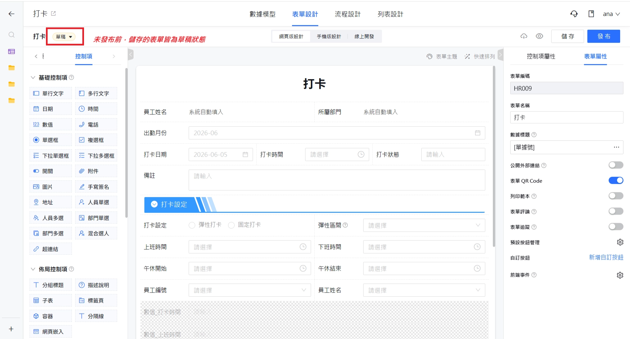Click the cloud upload icon
This screenshot has width=630, height=339.
coord(524,36)
